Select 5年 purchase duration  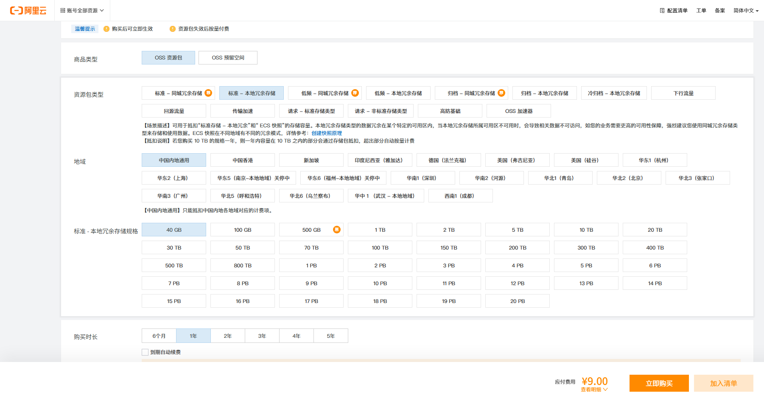click(331, 336)
